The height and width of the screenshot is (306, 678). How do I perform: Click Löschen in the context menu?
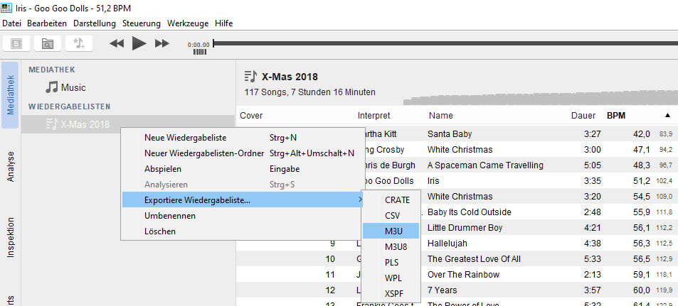pyautogui.click(x=159, y=231)
